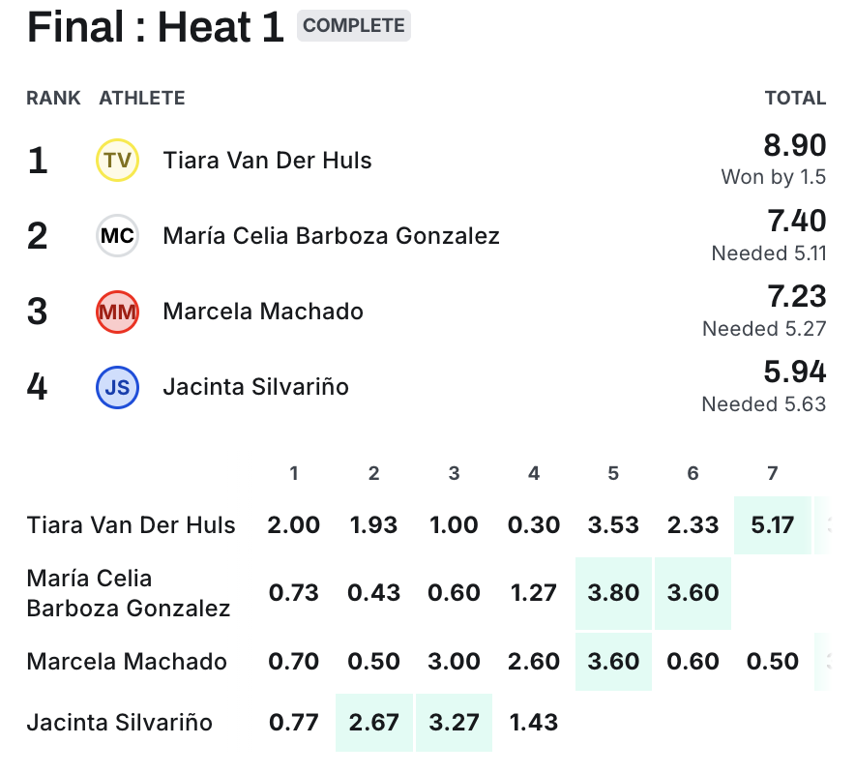Click Jacinta's highlighted 3.27 wave score

tap(454, 723)
